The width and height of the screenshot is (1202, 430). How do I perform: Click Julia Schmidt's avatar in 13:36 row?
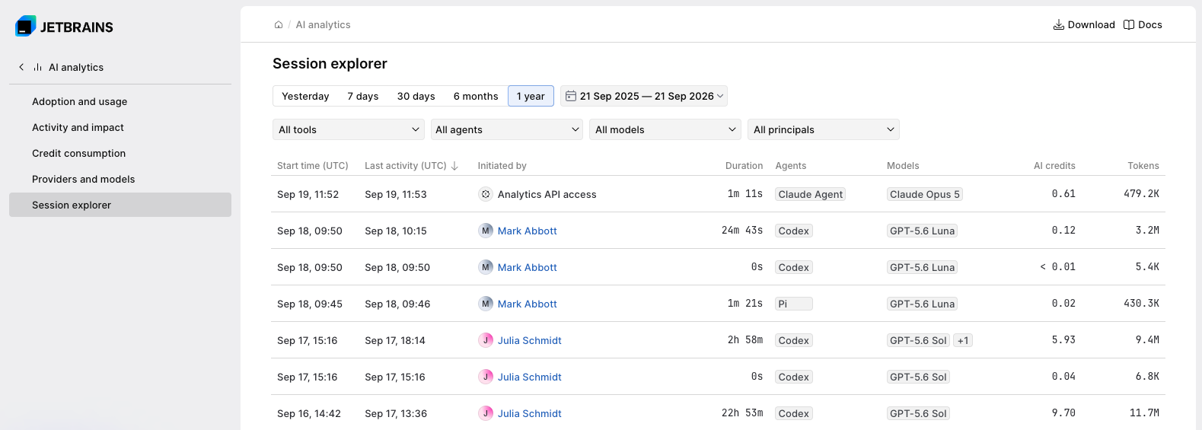click(486, 413)
